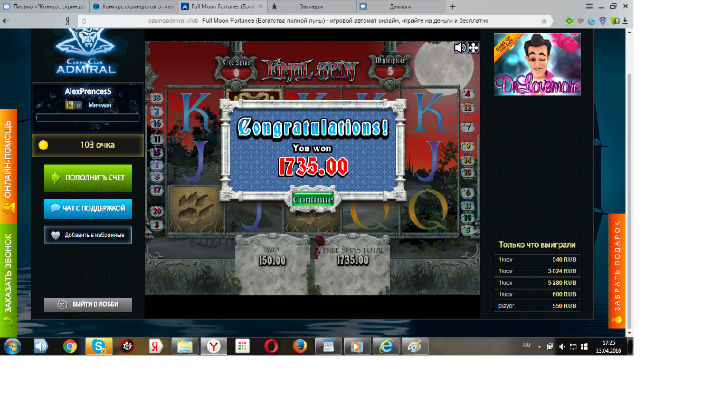
Task: Click the player 550 RUB winner row
Action: point(537,306)
